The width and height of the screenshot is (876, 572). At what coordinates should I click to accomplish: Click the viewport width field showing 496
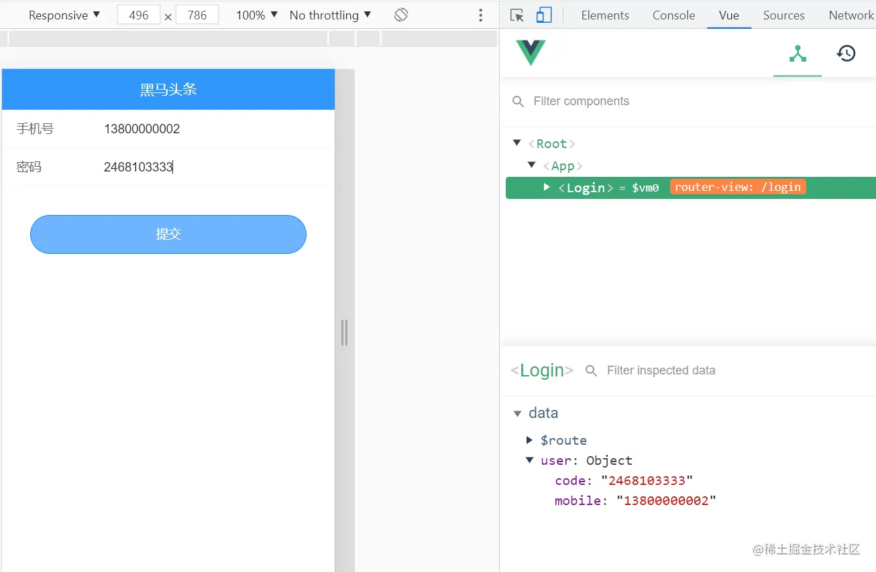click(139, 15)
